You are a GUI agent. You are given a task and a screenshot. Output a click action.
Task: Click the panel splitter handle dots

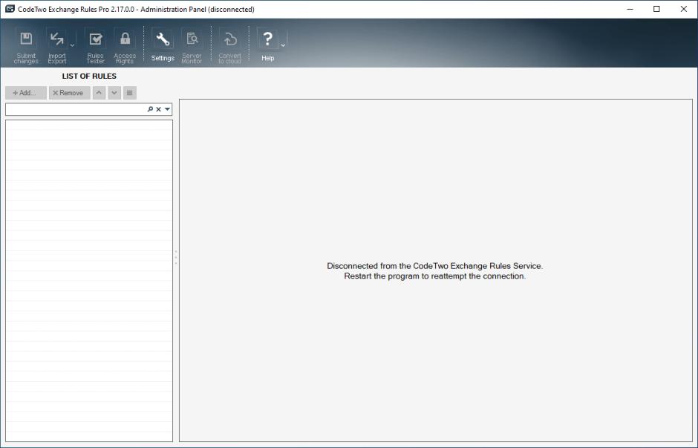[176, 258]
